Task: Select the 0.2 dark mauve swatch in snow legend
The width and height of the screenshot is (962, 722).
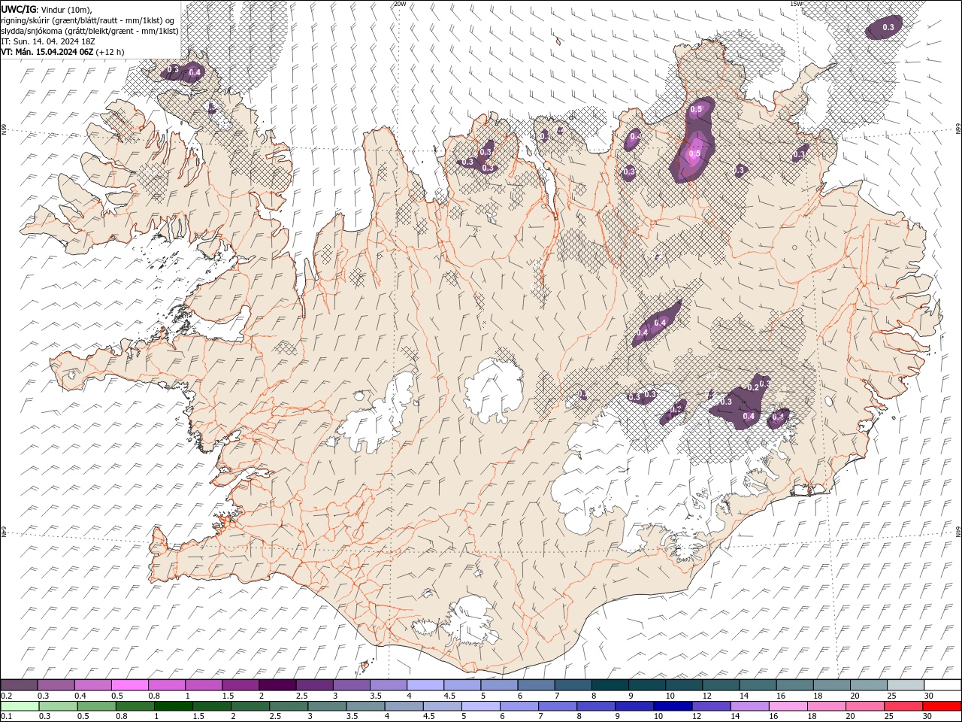Action: click(x=19, y=685)
